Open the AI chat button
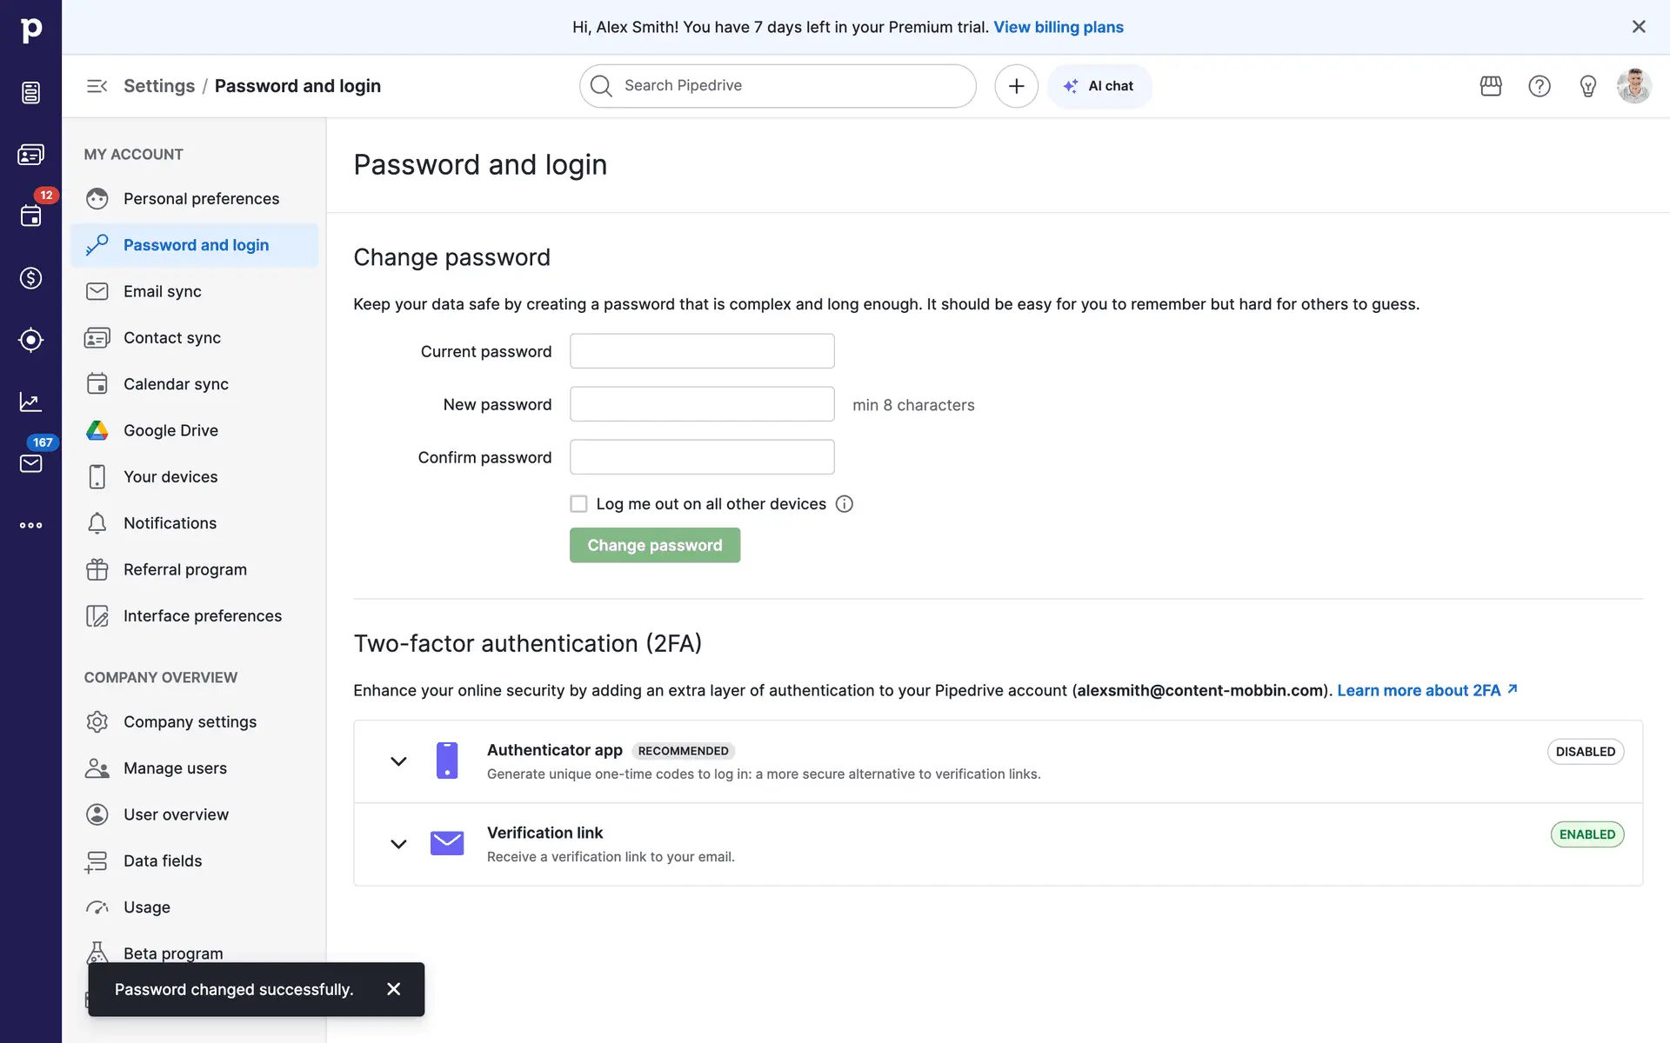 click(x=1099, y=86)
